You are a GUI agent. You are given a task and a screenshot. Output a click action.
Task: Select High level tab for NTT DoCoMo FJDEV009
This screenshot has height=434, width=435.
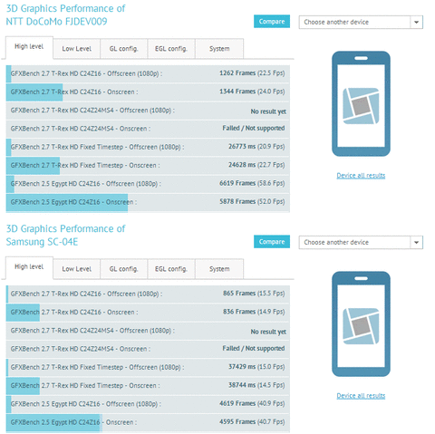click(29, 47)
